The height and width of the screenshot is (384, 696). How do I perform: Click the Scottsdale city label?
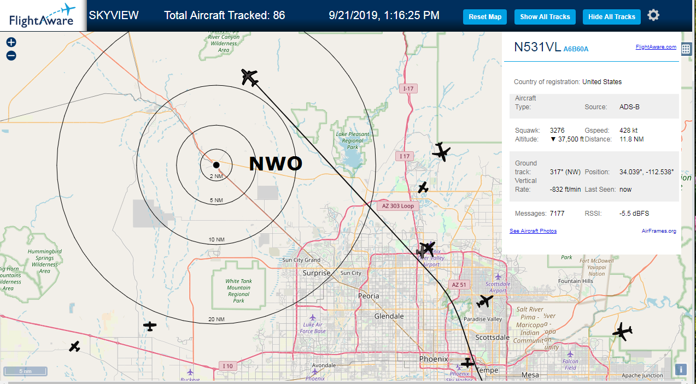click(x=492, y=338)
